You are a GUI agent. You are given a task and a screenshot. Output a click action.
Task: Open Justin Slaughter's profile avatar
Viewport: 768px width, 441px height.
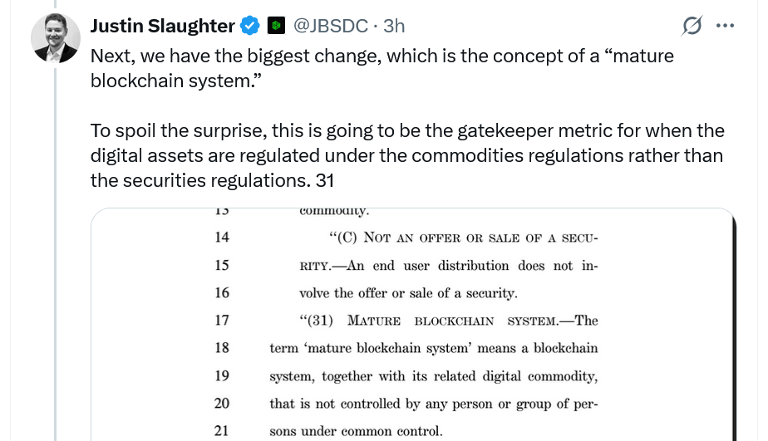56,38
